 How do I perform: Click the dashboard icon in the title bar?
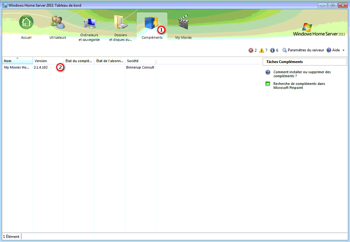5,5
